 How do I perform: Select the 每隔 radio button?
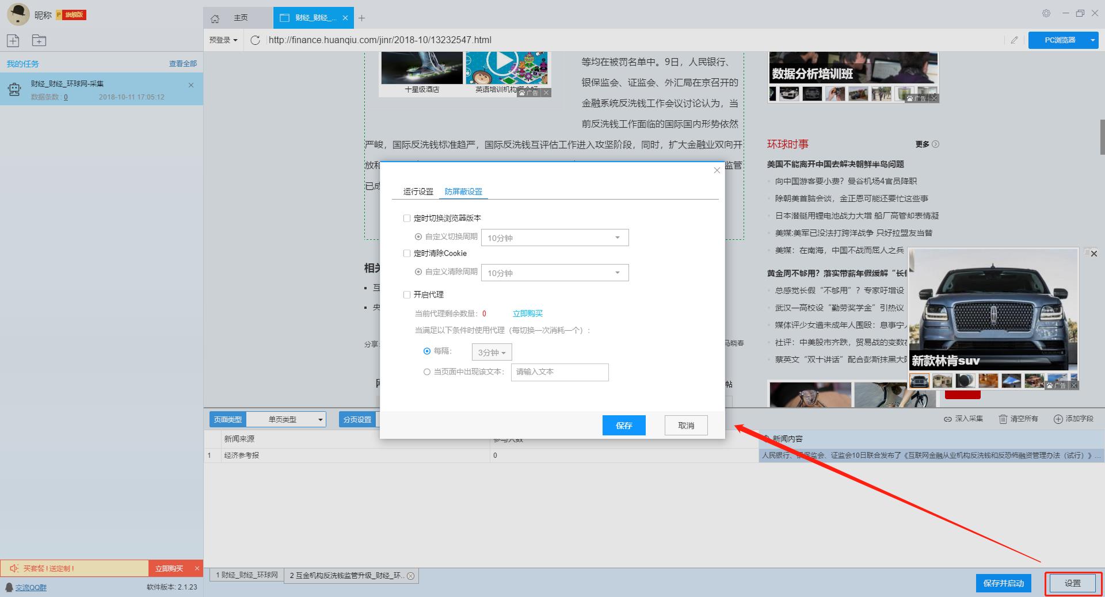click(427, 351)
